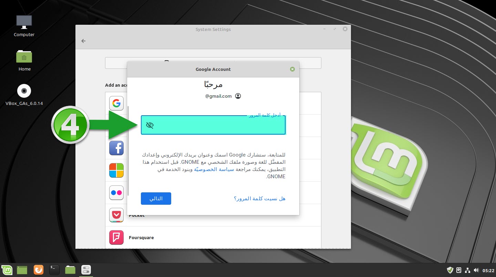Open the Linux Mint start menu
The height and width of the screenshot is (277, 496).
click(x=7, y=270)
